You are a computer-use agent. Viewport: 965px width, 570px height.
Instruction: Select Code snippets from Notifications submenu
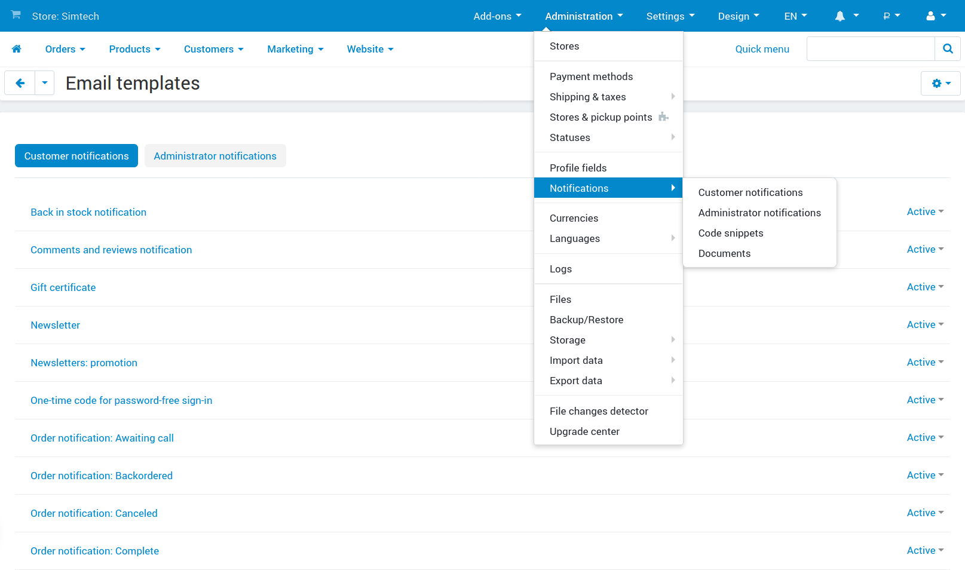pos(731,233)
